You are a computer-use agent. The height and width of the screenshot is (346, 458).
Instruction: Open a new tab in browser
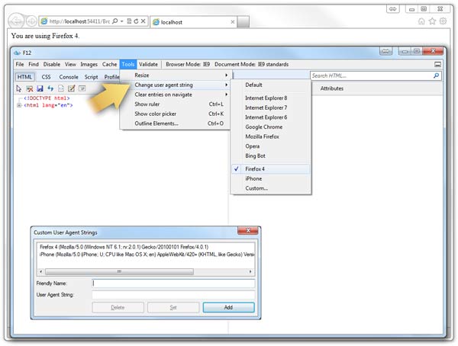243,22
